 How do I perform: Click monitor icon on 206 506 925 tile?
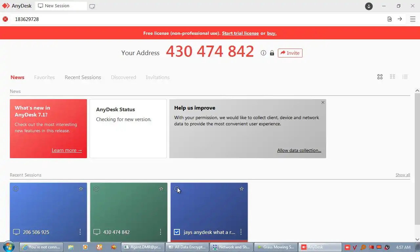tap(16, 232)
